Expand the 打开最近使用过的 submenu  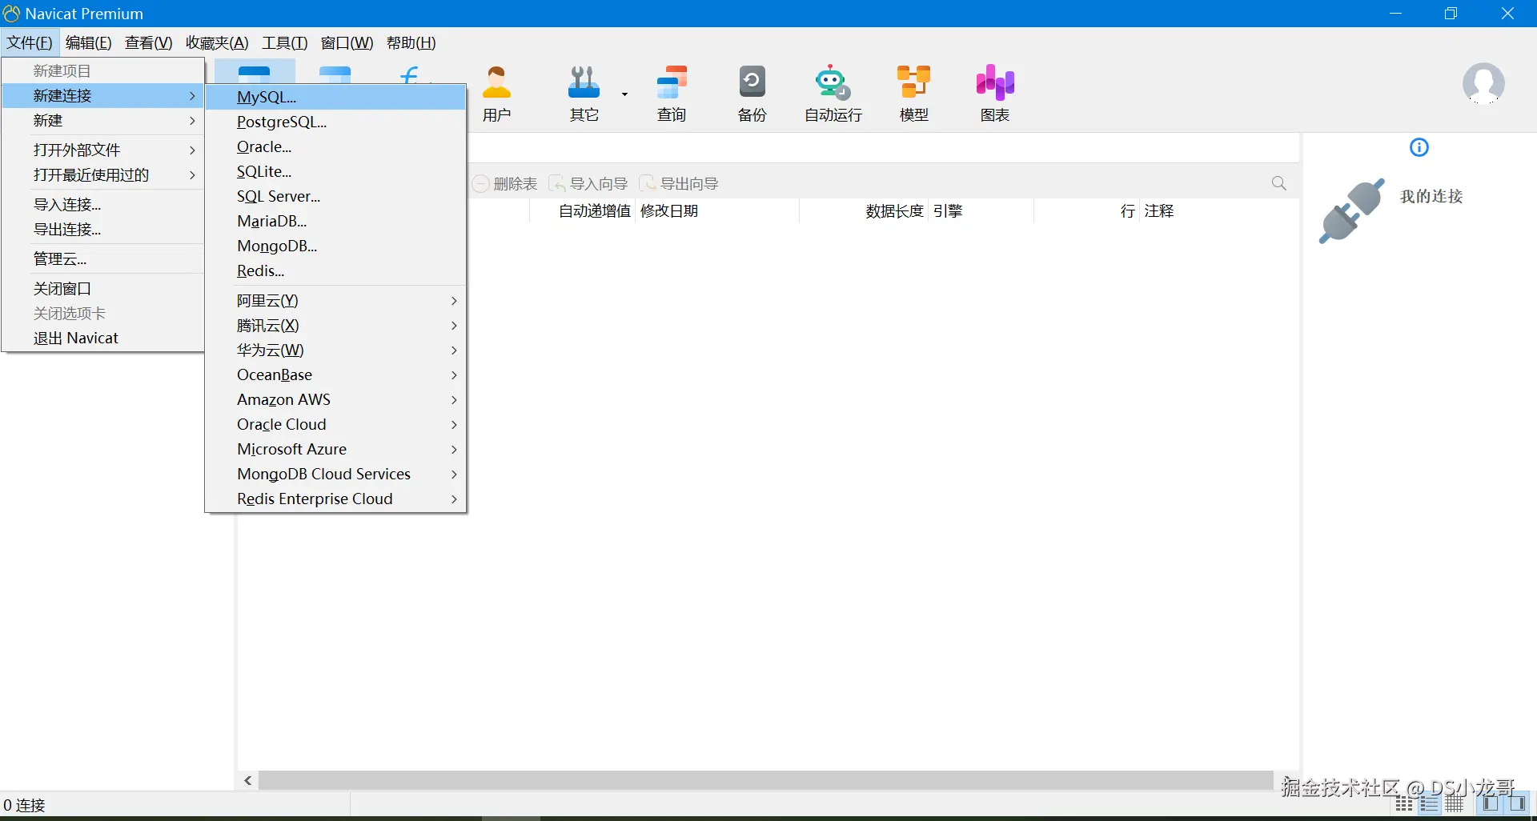(x=103, y=175)
